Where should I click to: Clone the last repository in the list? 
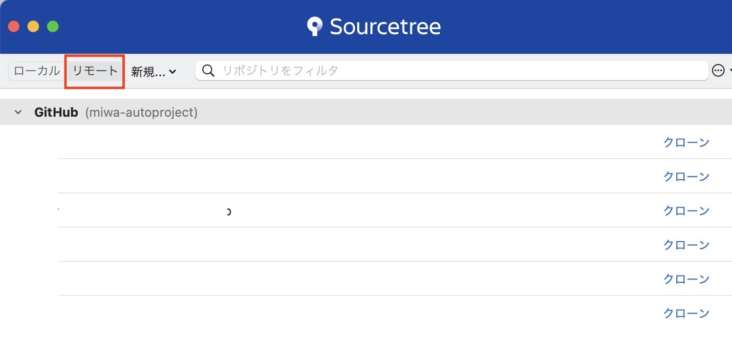coord(686,313)
